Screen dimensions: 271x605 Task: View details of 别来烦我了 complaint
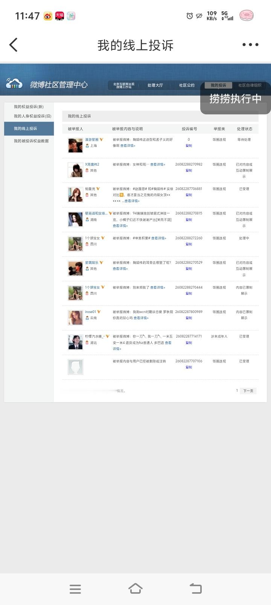(x=158, y=287)
